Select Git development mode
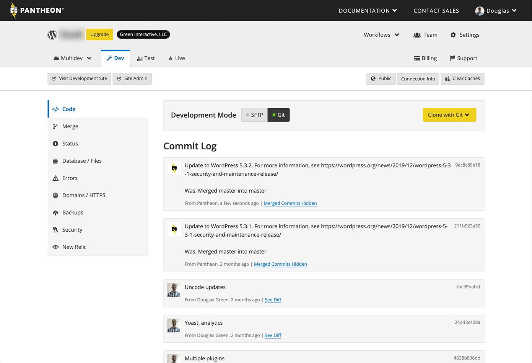Image resolution: width=532 pixels, height=363 pixels. pyautogui.click(x=278, y=115)
